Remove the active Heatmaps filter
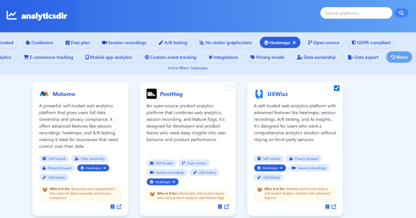The image size is (416, 218). click(x=294, y=43)
